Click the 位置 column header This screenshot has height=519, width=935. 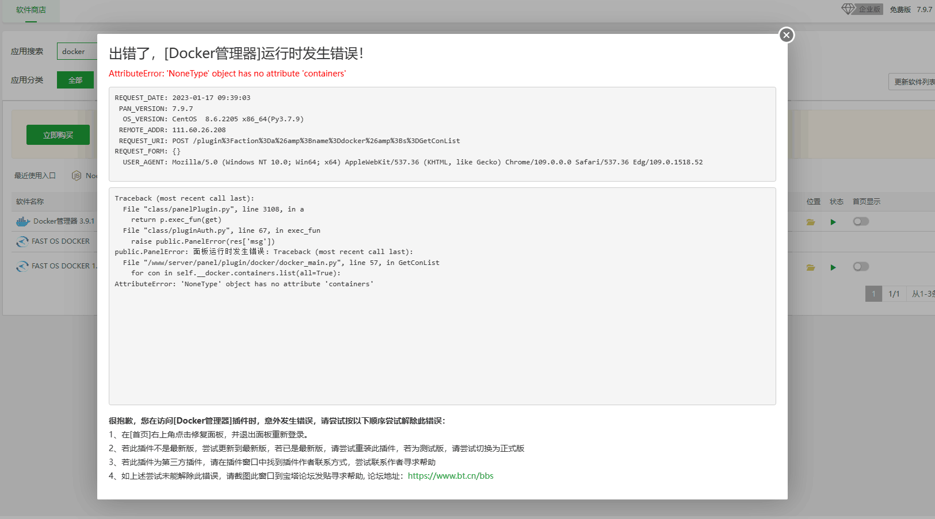(x=814, y=202)
